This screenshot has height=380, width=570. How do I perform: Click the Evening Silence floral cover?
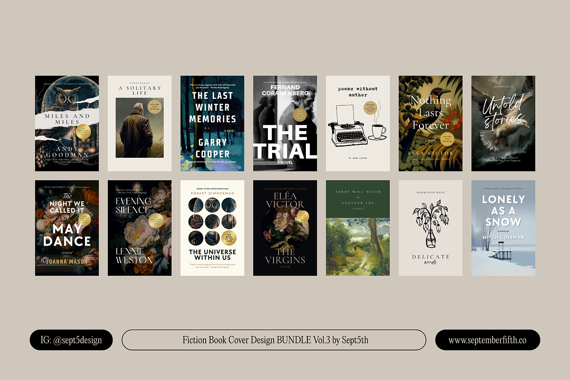point(140,228)
